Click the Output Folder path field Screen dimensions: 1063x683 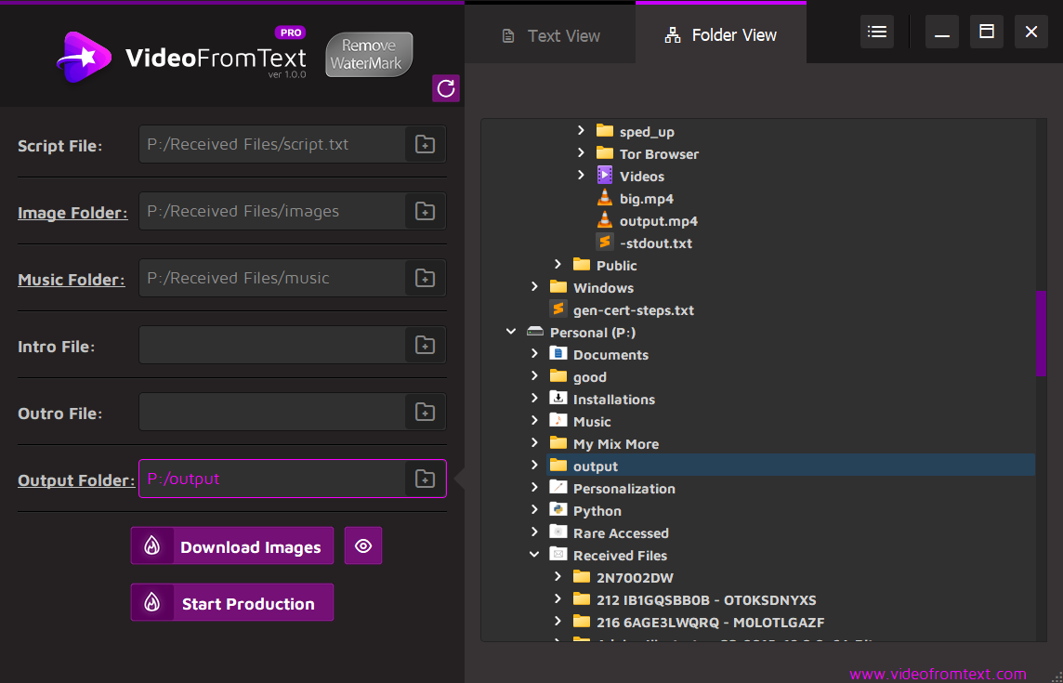(272, 479)
